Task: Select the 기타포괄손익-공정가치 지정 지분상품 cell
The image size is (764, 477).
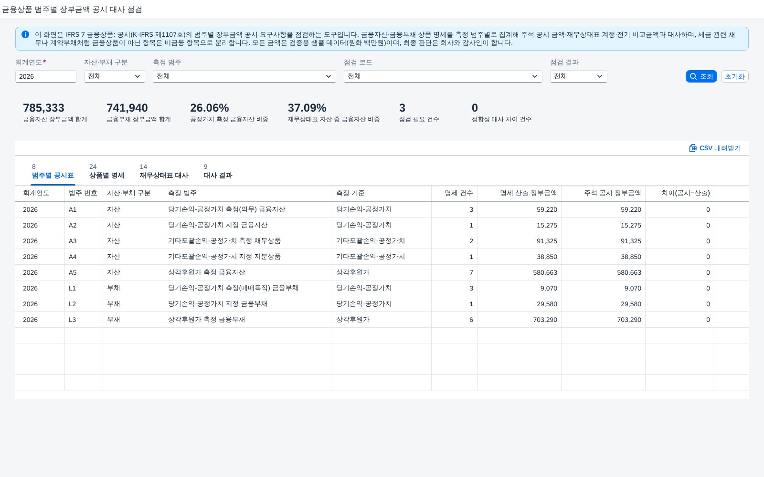Action: 248,257
